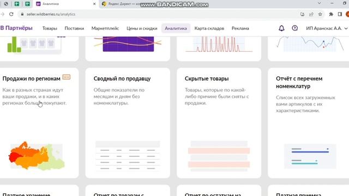
Task: Toggle the browser side panel icon
Action: (340, 14)
